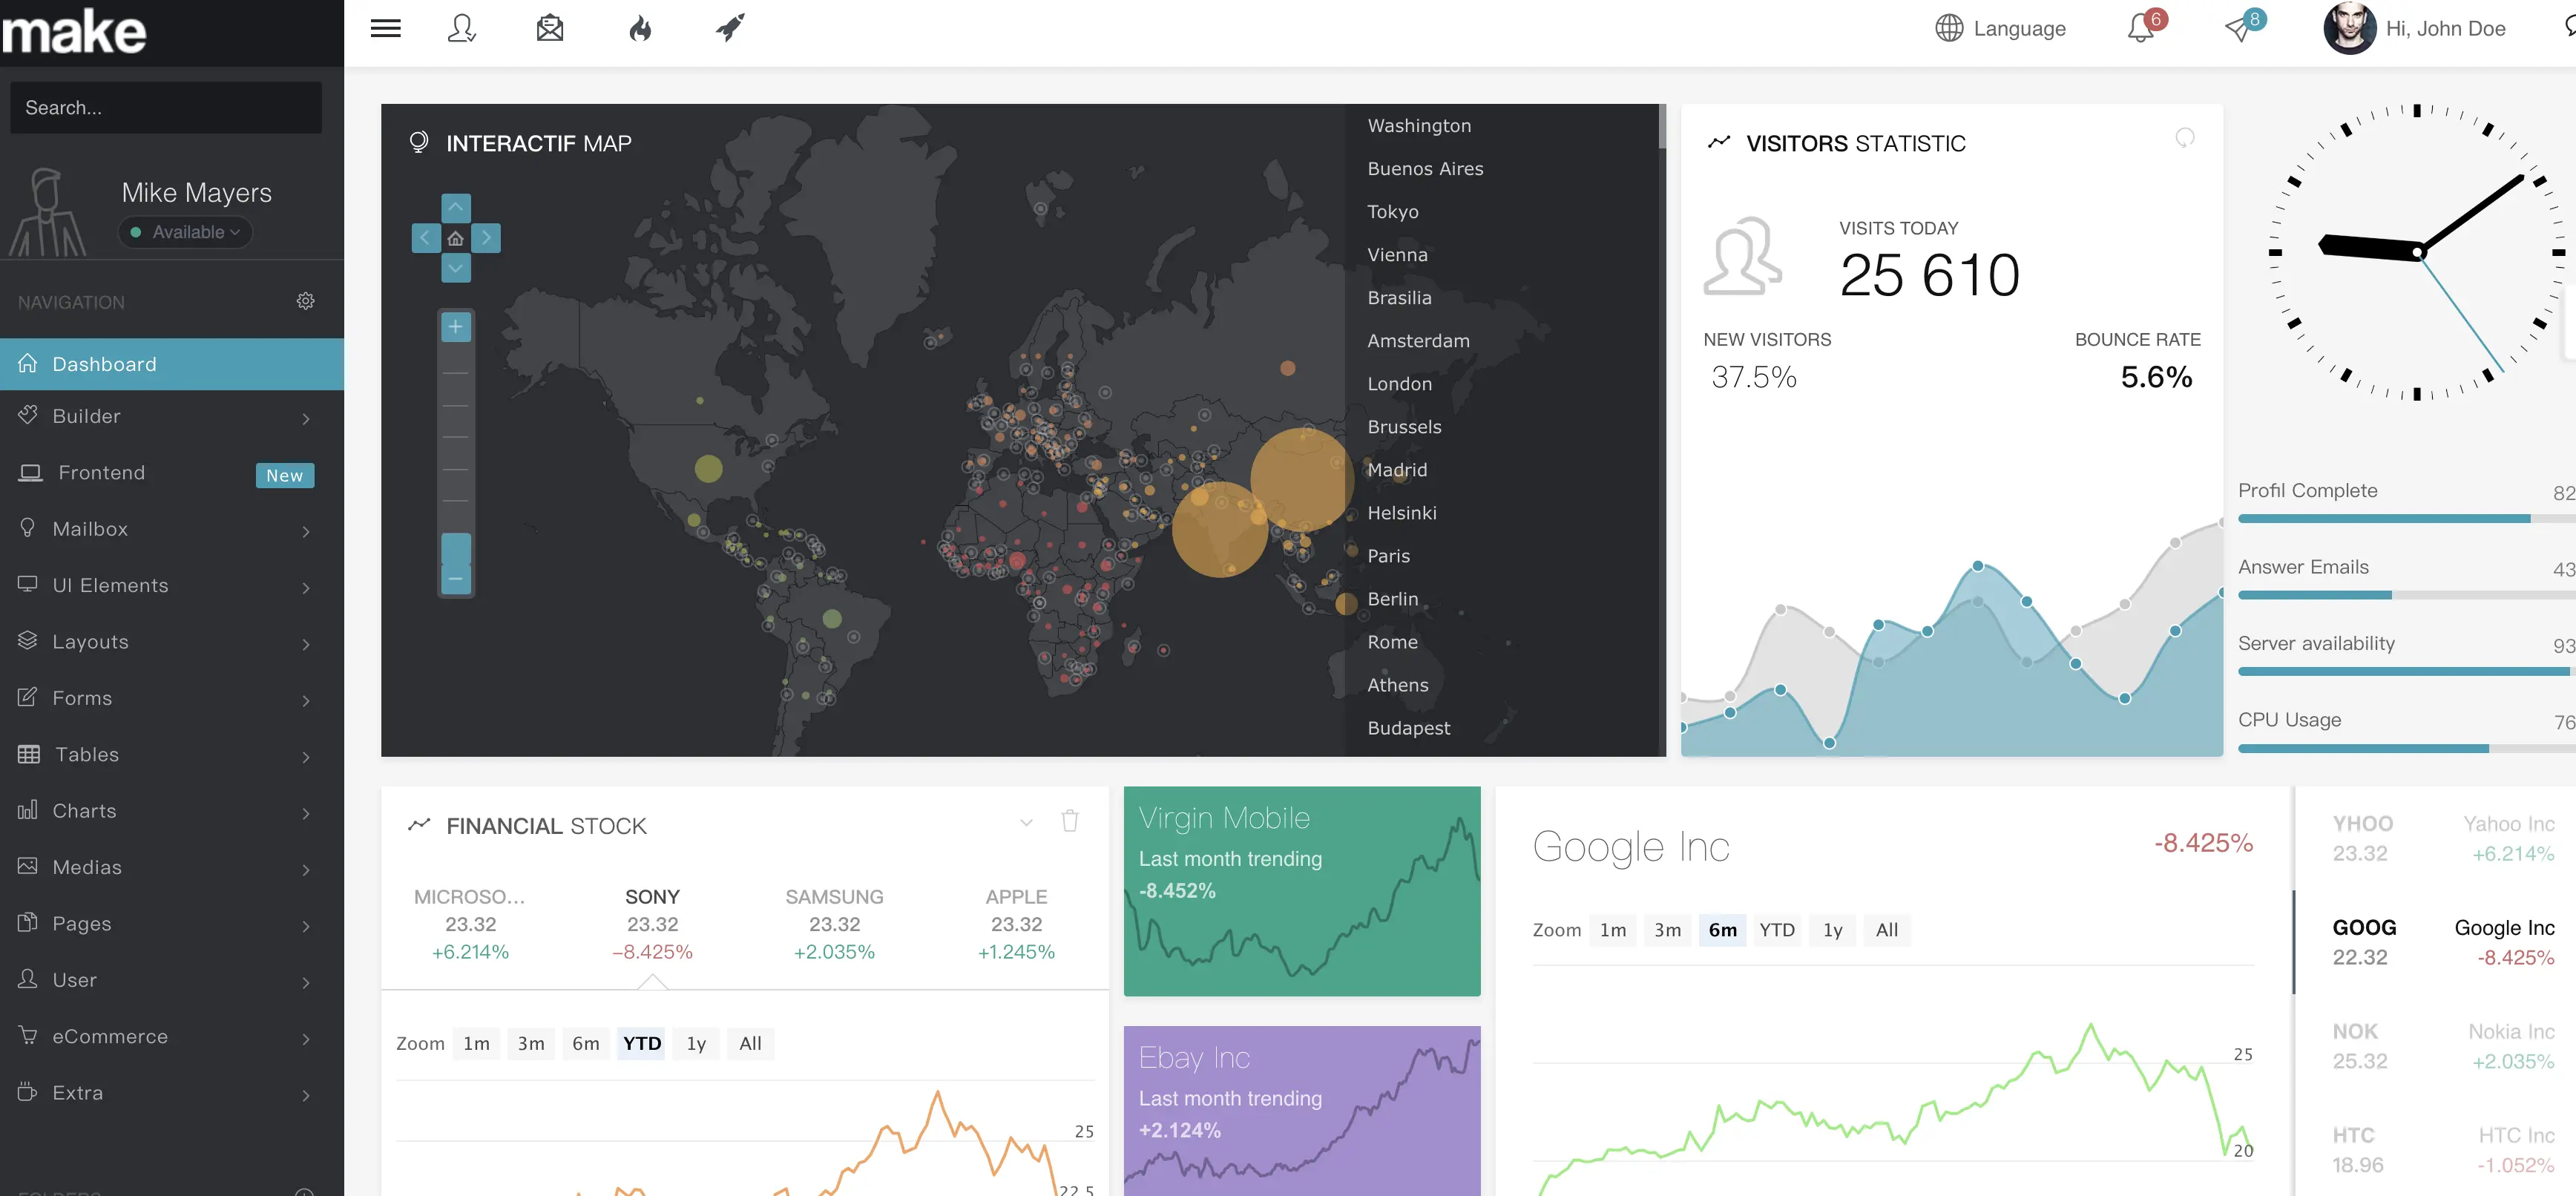This screenshot has width=2576, height=1196.
Task: Collapse Financial Stock panel with chevron
Action: (x=1026, y=822)
